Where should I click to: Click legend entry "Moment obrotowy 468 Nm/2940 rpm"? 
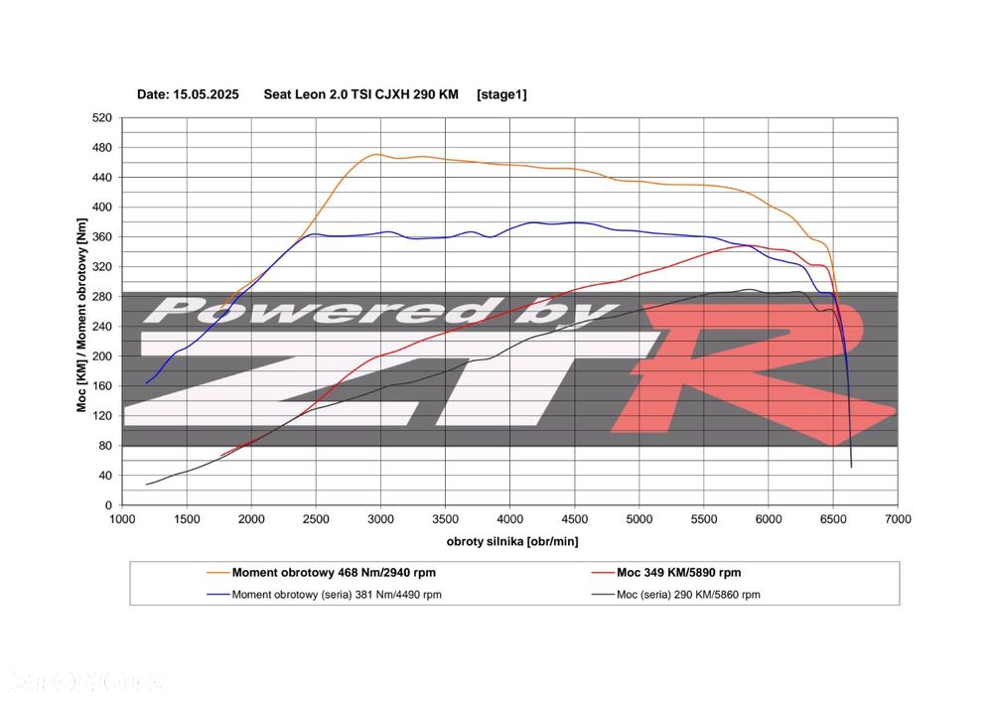coord(334,572)
